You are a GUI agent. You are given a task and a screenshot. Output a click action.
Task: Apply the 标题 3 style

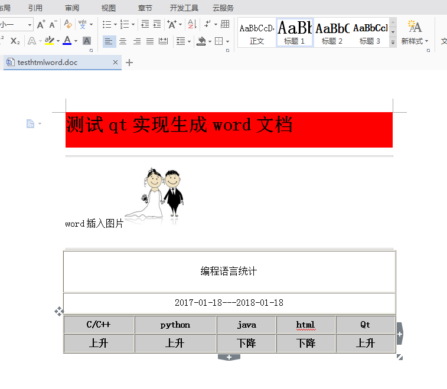pos(370,33)
